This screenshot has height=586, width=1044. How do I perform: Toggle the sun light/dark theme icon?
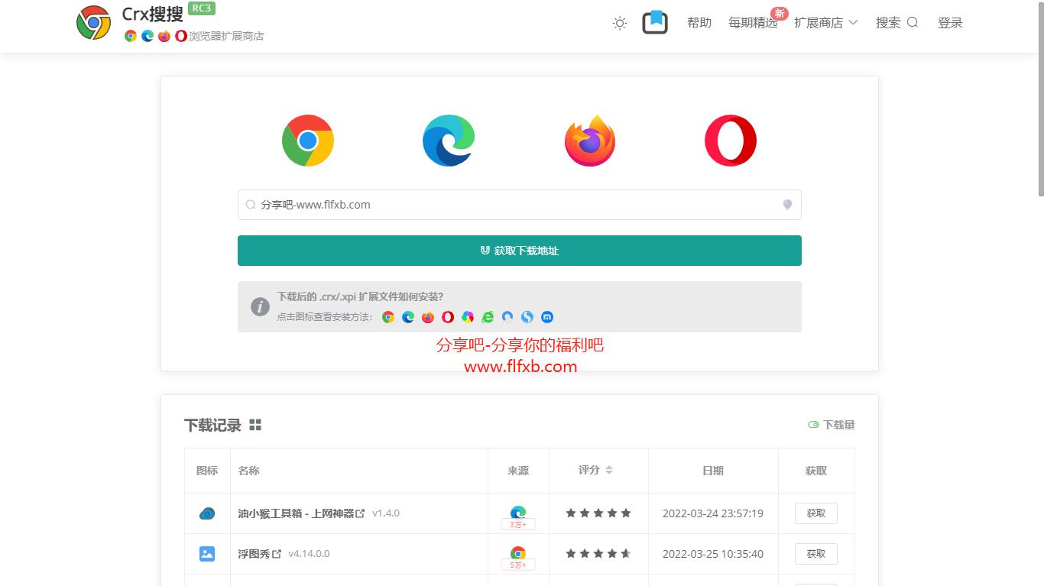click(620, 23)
